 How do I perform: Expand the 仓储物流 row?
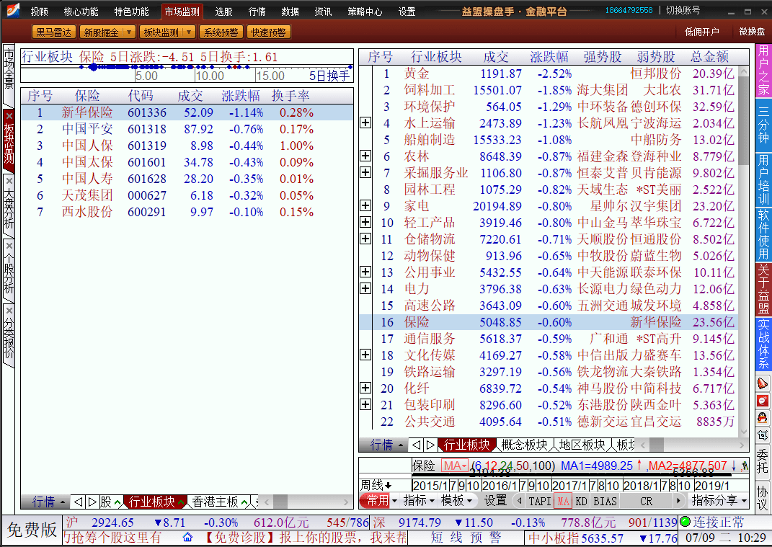(x=365, y=239)
